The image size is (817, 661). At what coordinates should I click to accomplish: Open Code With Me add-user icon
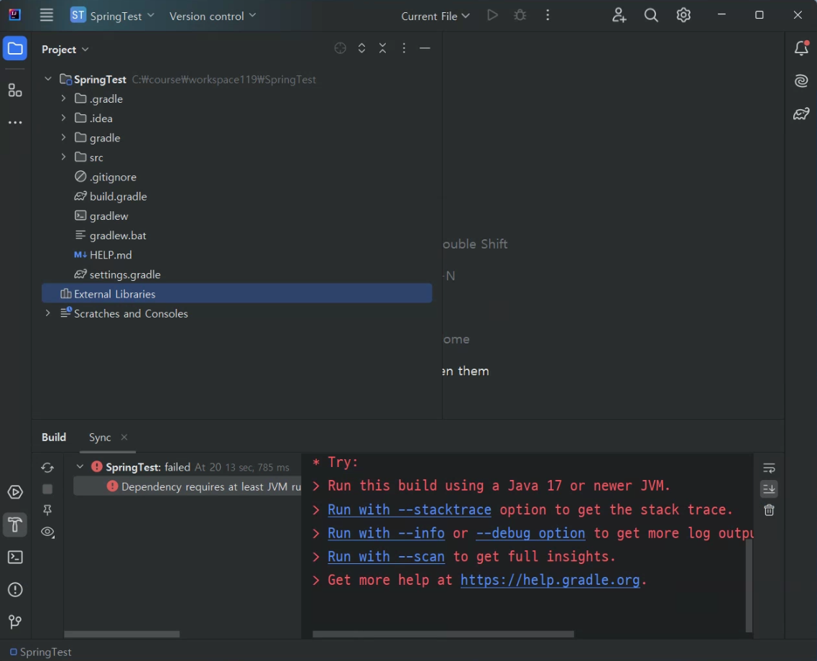pos(619,15)
